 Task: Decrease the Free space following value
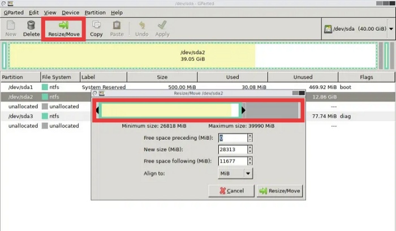(x=250, y=163)
